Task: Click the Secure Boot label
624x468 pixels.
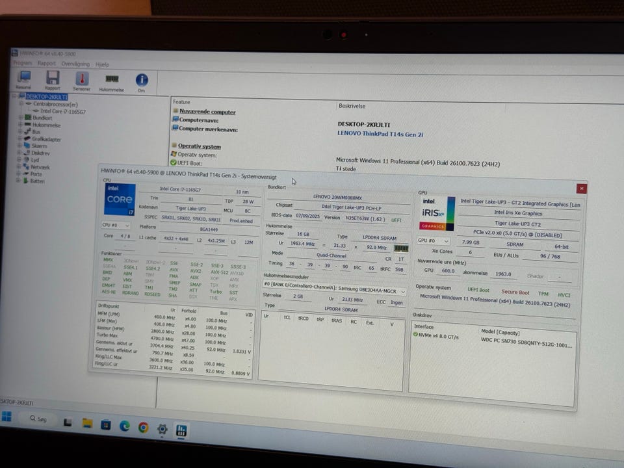Action: [515, 292]
